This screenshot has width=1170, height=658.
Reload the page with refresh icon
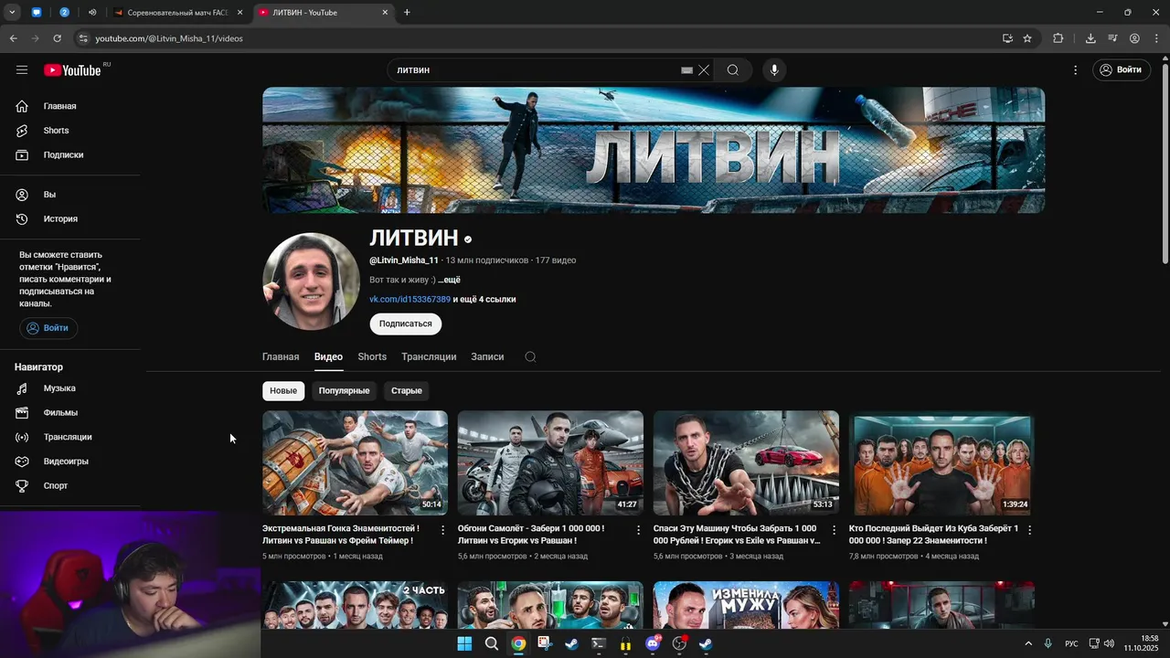(57, 38)
